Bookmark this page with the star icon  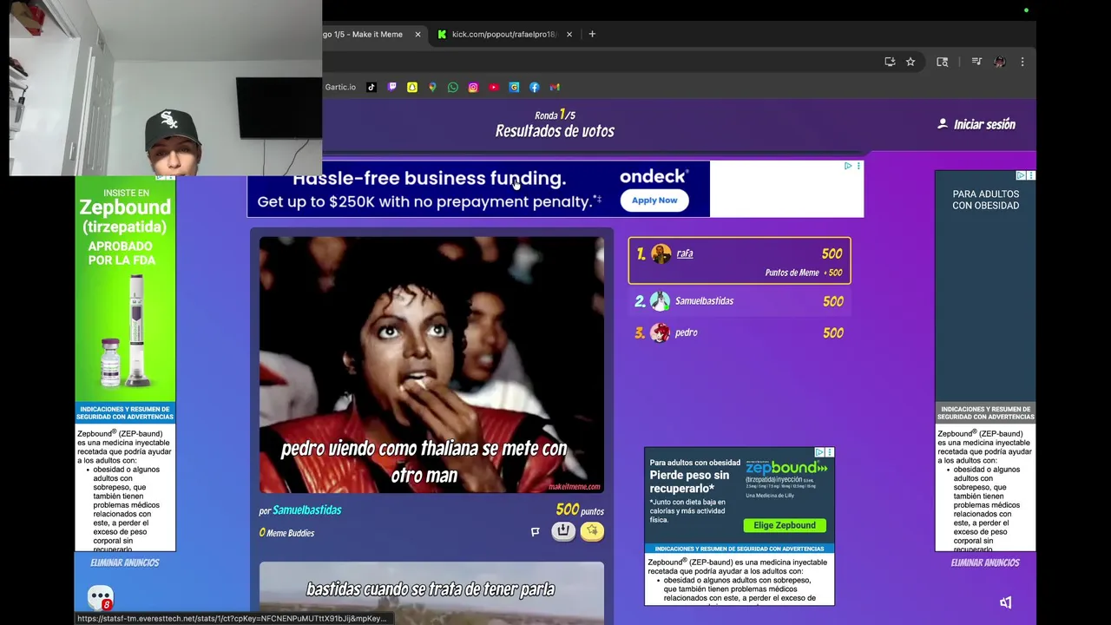[910, 62]
